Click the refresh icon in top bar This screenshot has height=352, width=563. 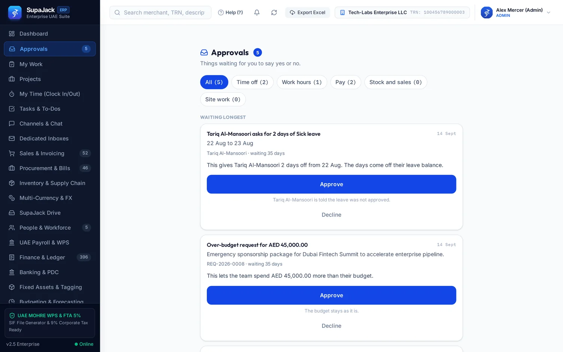coord(274,12)
